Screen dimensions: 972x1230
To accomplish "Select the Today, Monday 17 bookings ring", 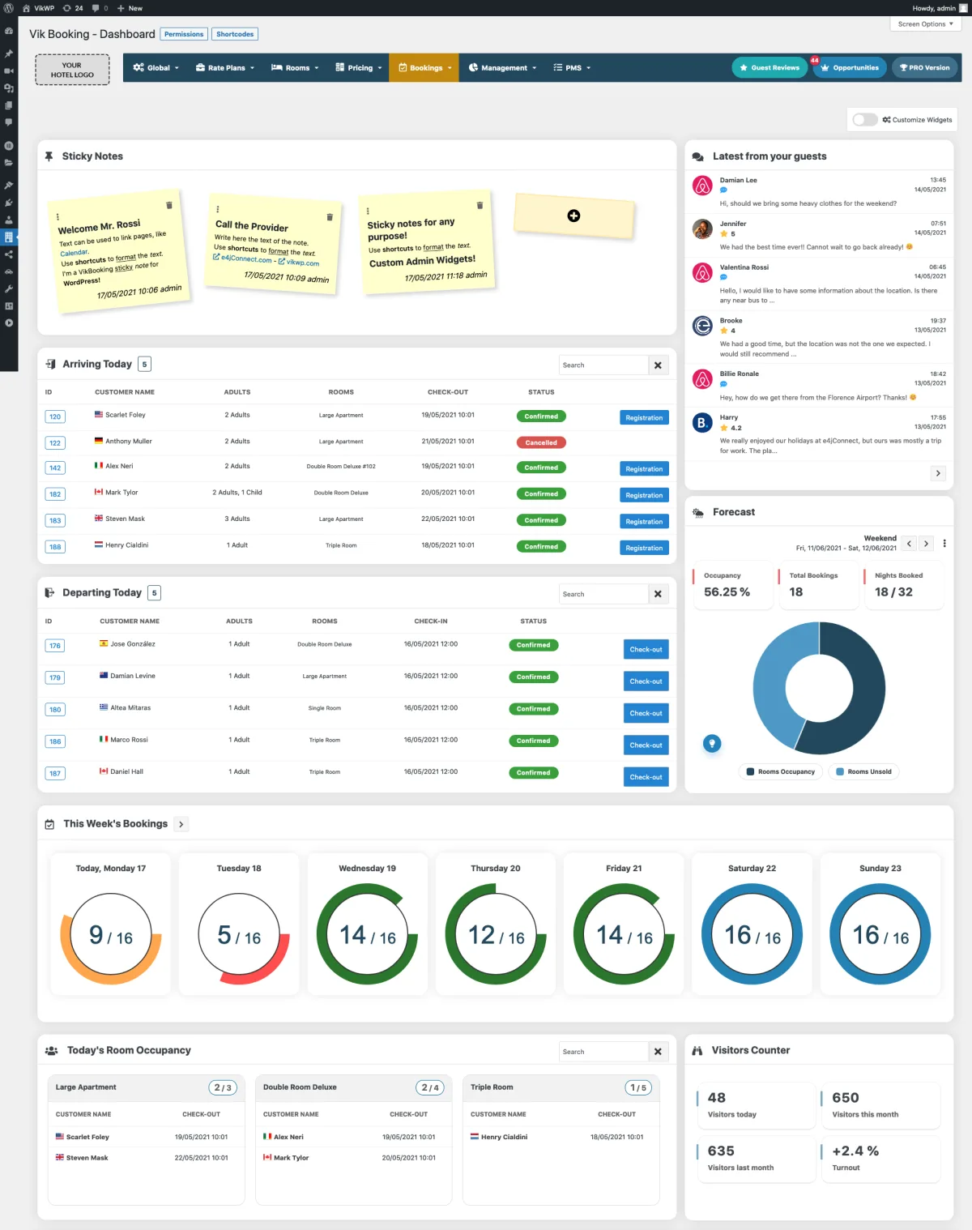I will [111, 933].
